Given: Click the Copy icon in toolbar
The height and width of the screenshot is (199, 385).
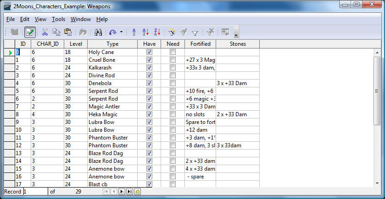Looking at the screenshot, I should pos(56,32).
